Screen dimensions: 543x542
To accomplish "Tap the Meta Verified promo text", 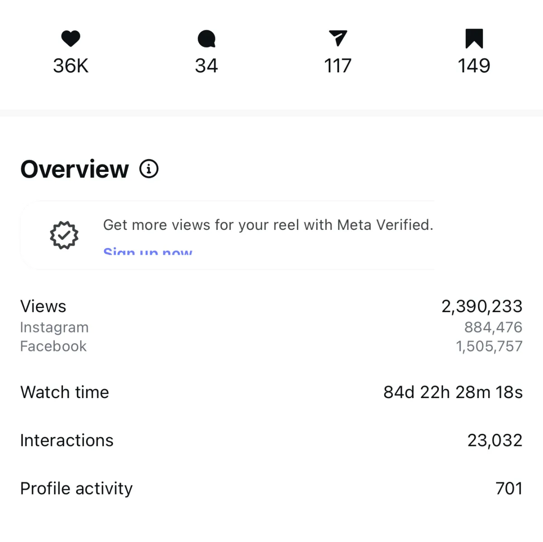I will (x=268, y=225).
